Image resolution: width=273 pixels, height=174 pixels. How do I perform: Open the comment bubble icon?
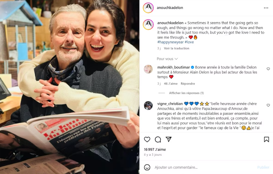158,139
